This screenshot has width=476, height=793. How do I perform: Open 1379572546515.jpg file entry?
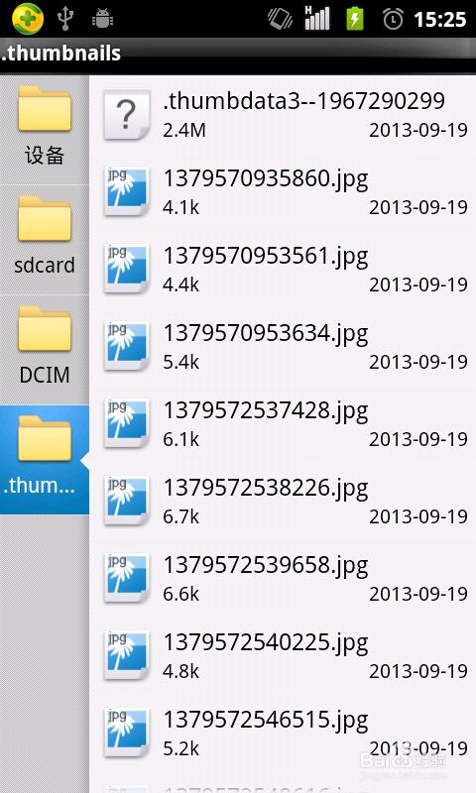pyautogui.click(x=283, y=733)
